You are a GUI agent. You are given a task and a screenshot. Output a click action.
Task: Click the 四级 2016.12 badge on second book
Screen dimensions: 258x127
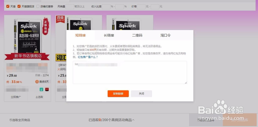click(60, 19)
